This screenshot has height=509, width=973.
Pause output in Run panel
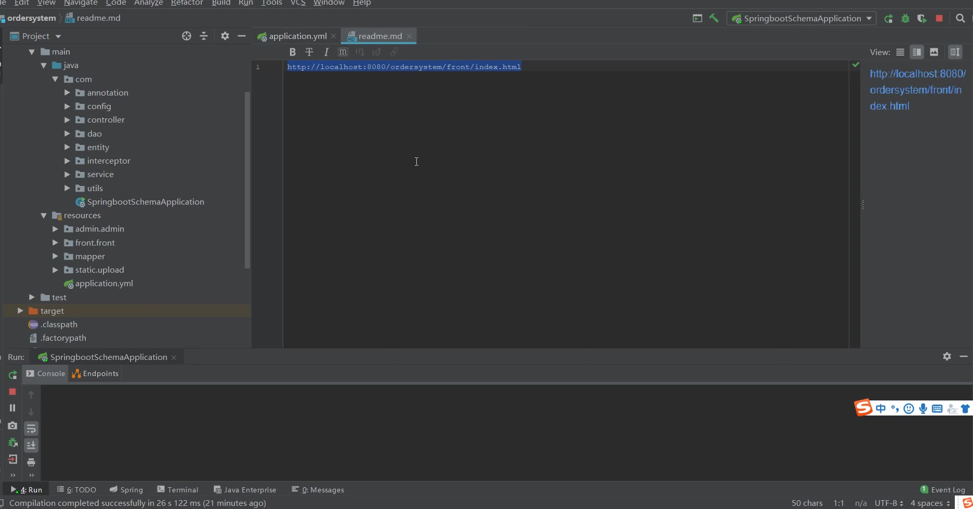pyautogui.click(x=12, y=408)
